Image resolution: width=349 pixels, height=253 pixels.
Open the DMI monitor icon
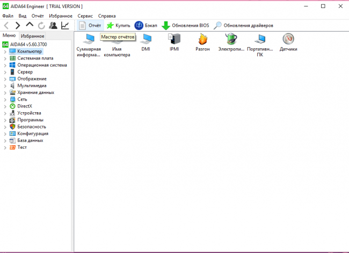coord(146,39)
